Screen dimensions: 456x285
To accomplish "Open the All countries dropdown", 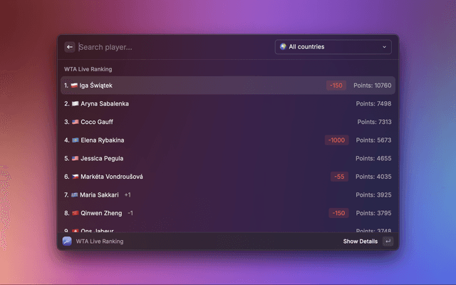I will 333,47.
